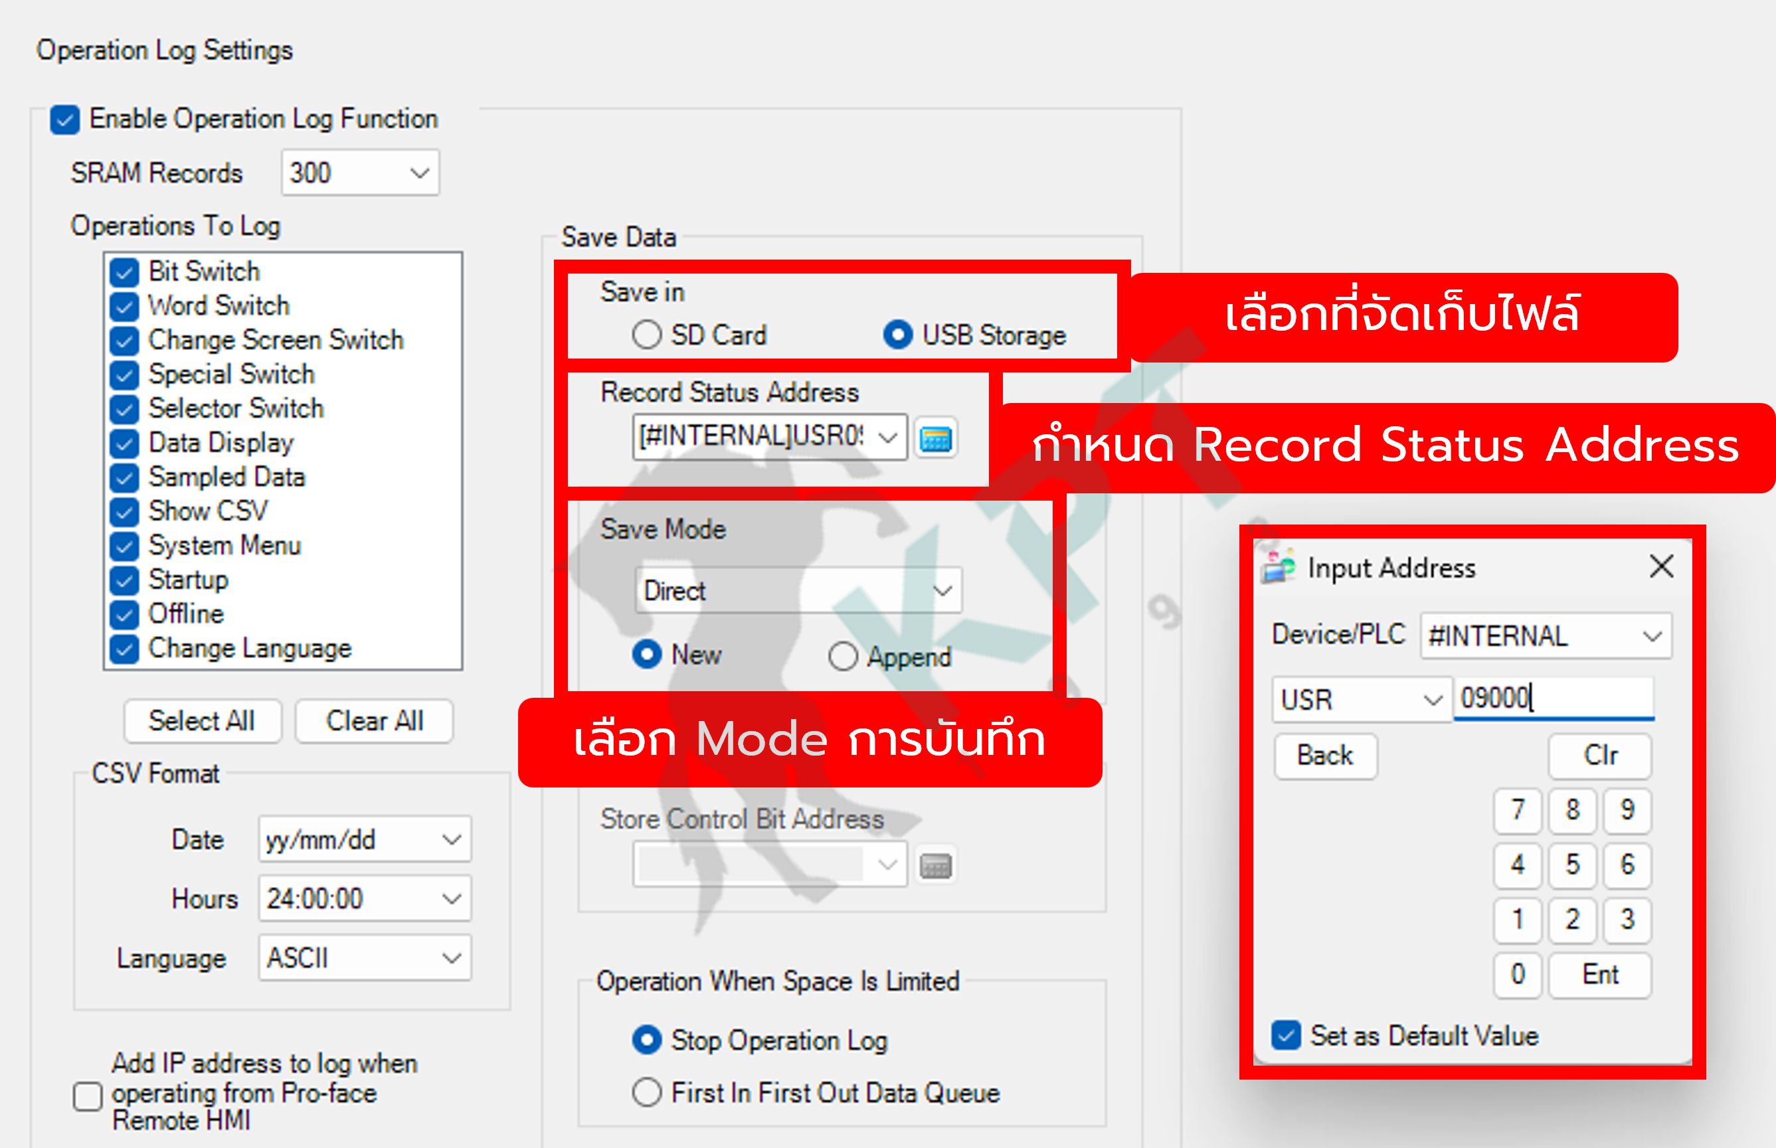Select First In First Out Data Queue
Image resolution: width=1776 pixels, height=1148 pixels.
(x=646, y=1092)
